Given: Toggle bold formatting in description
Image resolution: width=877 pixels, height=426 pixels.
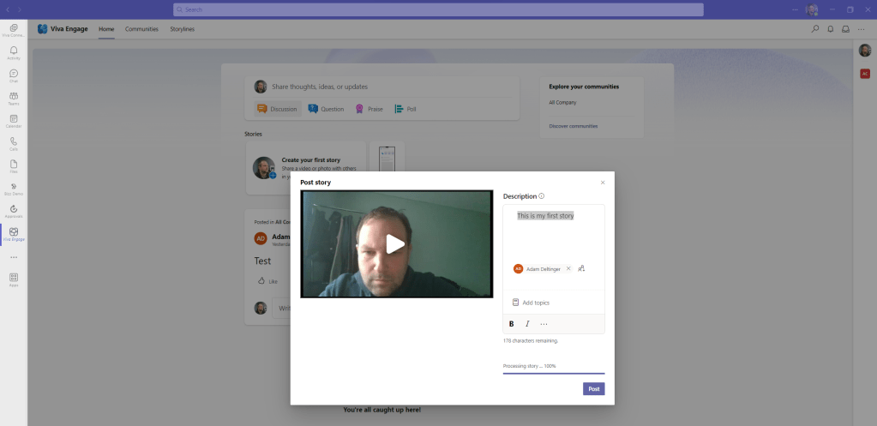Looking at the screenshot, I should point(512,324).
